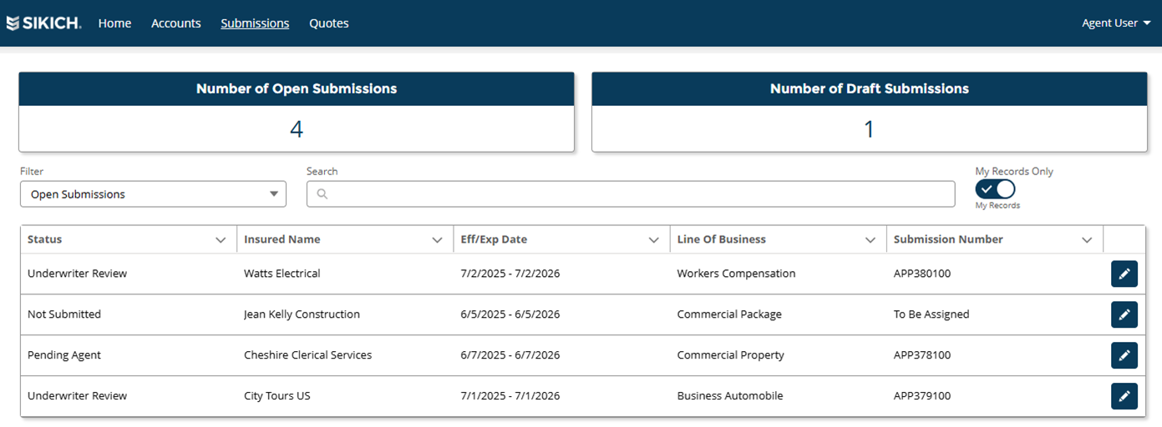Viewport: 1162px width, 427px height.
Task: Click the Sikich logo
Action: tap(43, 23)
